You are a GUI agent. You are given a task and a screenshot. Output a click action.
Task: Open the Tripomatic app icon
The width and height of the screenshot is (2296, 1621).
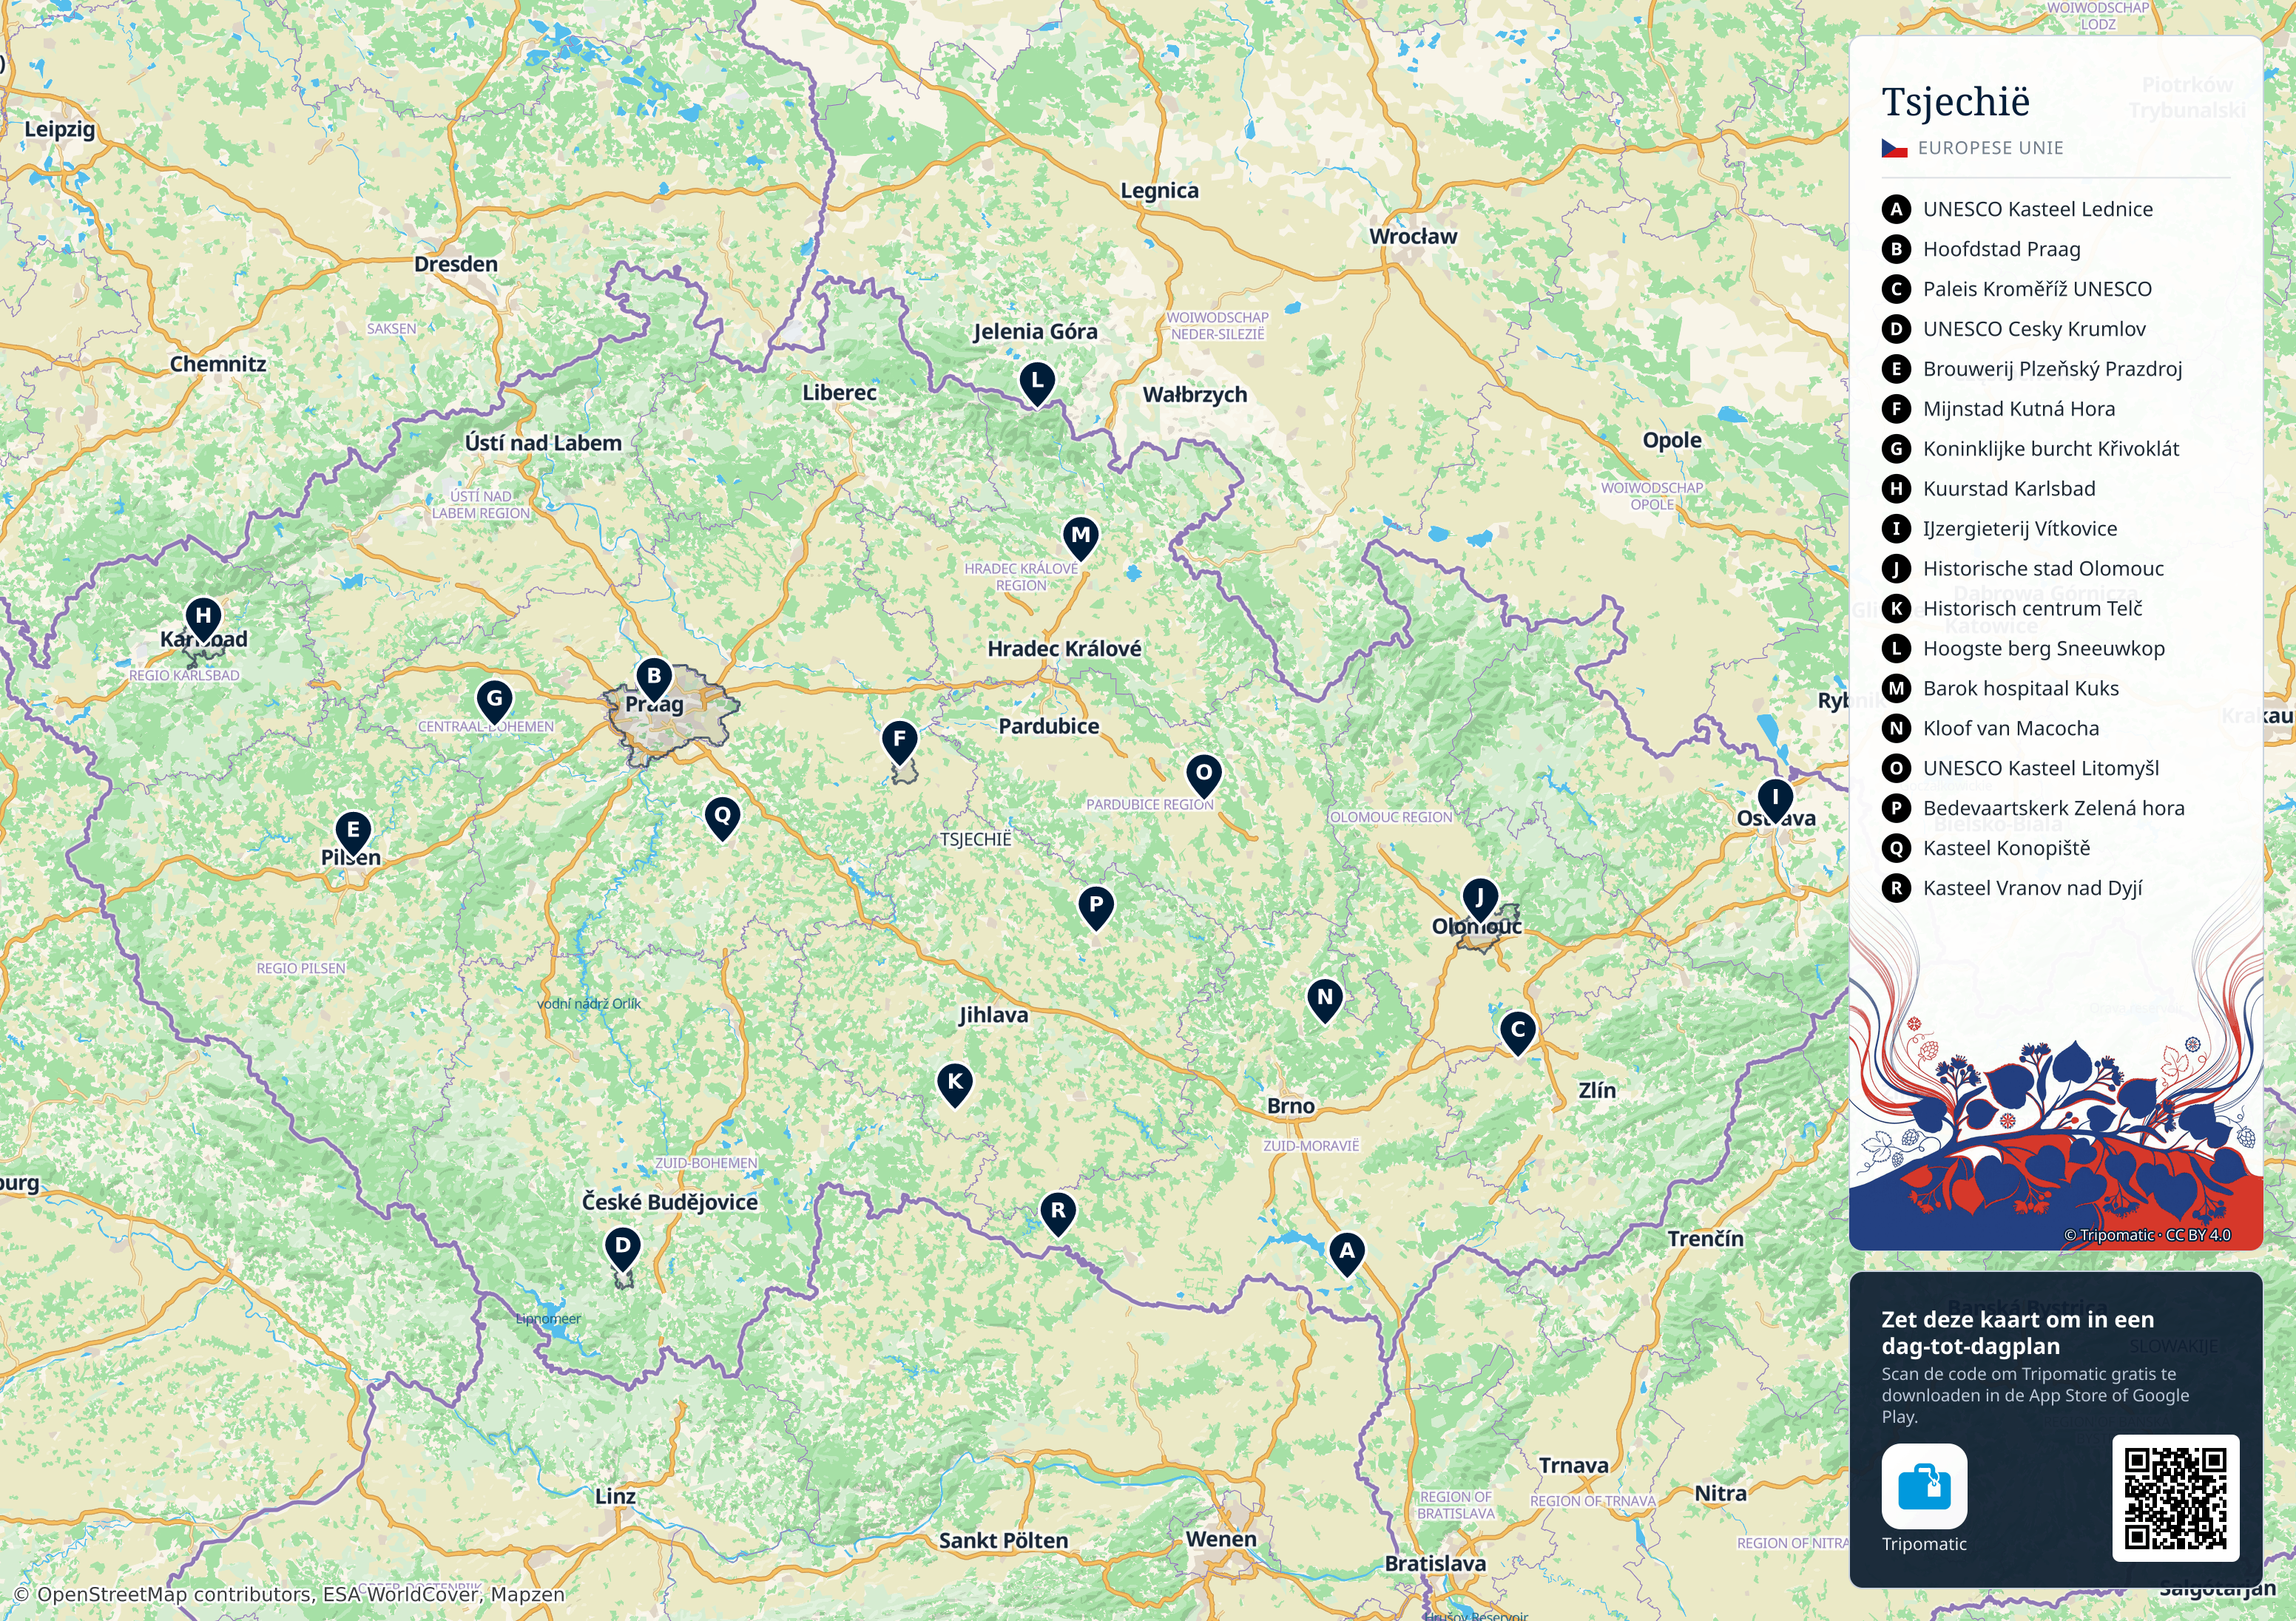pyautogui.click(x=1924, y=1487)
